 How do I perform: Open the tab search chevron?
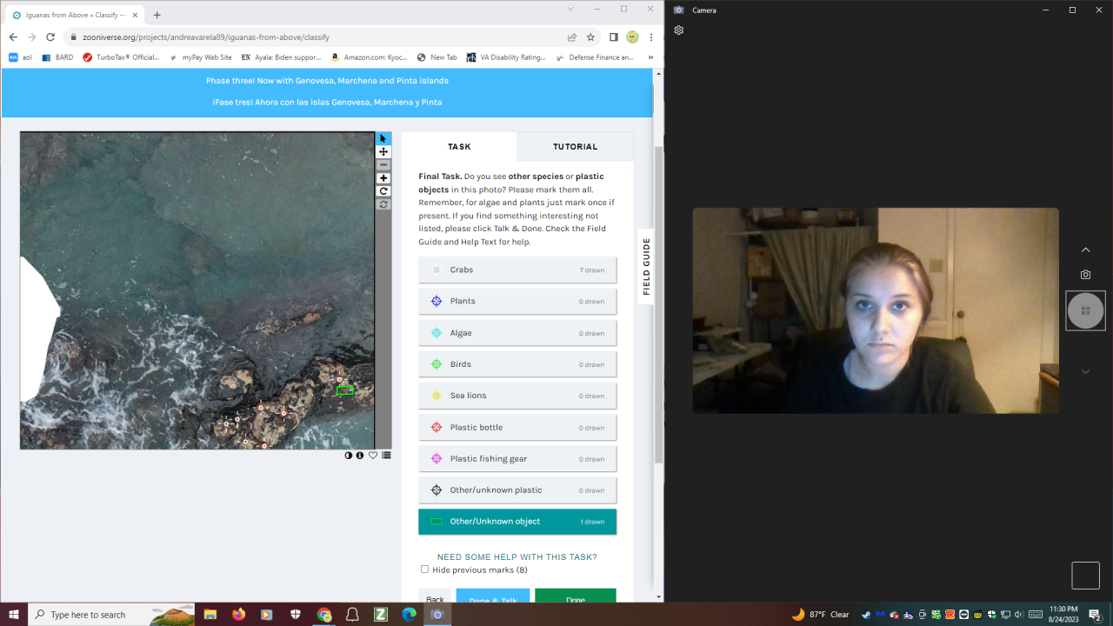pos(570,9)
